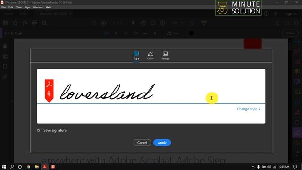Select the circle shape tool
The width and height of the screenshot is (302, 170).
[135, 34]
